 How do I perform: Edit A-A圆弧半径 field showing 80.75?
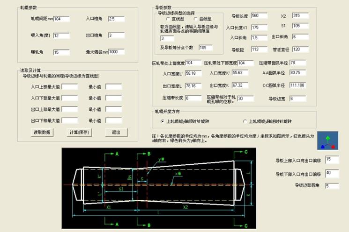coord(298,73)
